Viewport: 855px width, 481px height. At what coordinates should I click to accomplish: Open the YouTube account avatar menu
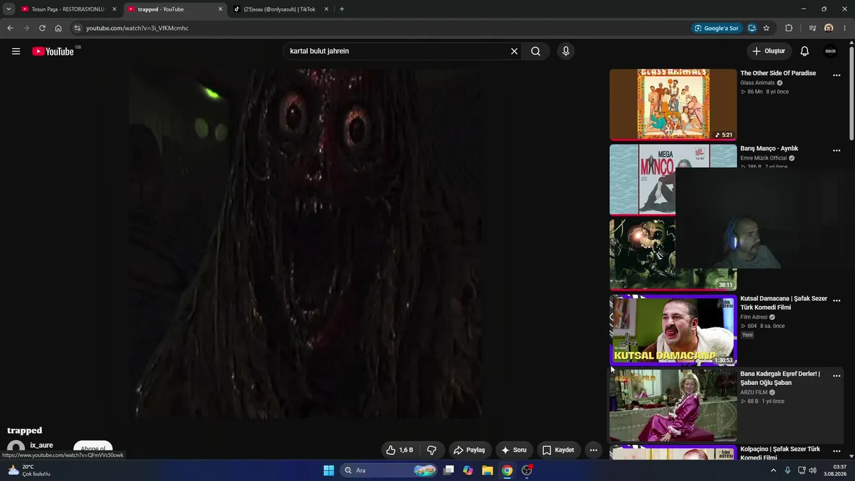(x=830, y=51)
